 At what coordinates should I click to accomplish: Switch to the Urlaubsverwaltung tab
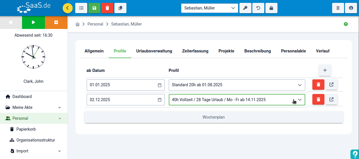(x=154, y=51)
